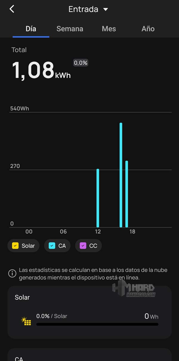
Task: Toggle the CA checkbox filter
Action: coord(52,246)
